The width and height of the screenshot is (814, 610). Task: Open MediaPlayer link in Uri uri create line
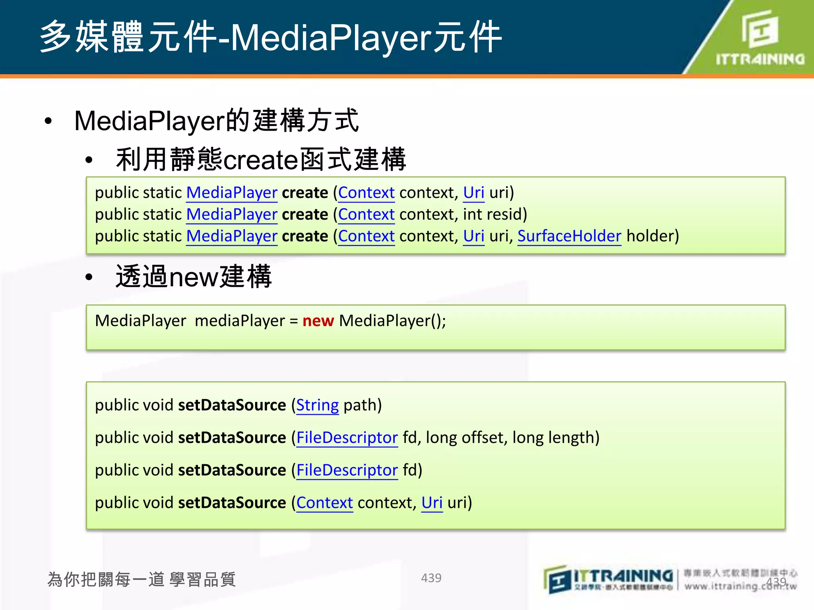(232, 193)
